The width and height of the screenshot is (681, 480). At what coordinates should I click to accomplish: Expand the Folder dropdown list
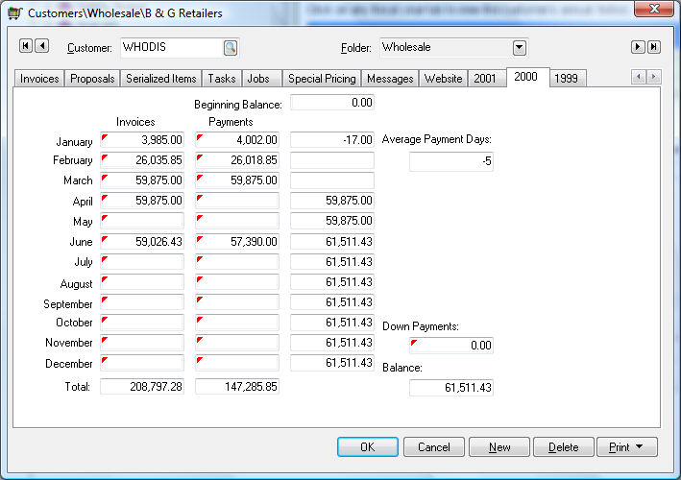(520, 47)
